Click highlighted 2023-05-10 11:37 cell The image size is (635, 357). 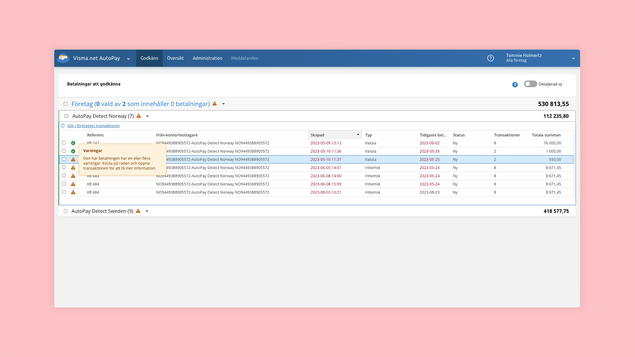[326, 159]
